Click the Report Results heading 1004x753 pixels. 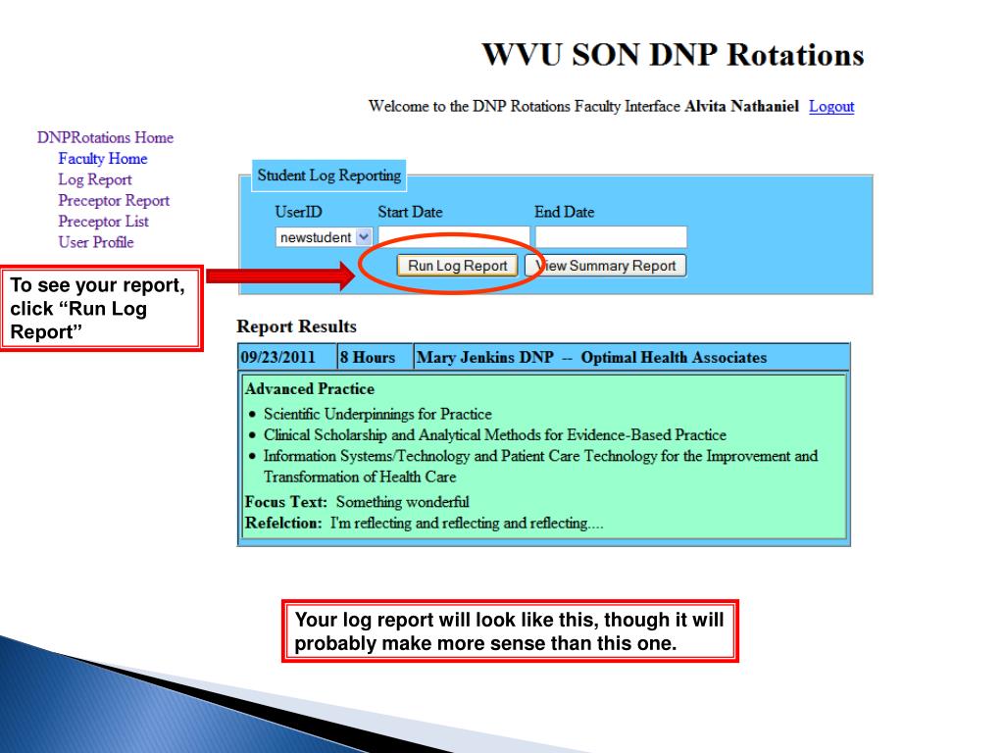click(296, 326)
